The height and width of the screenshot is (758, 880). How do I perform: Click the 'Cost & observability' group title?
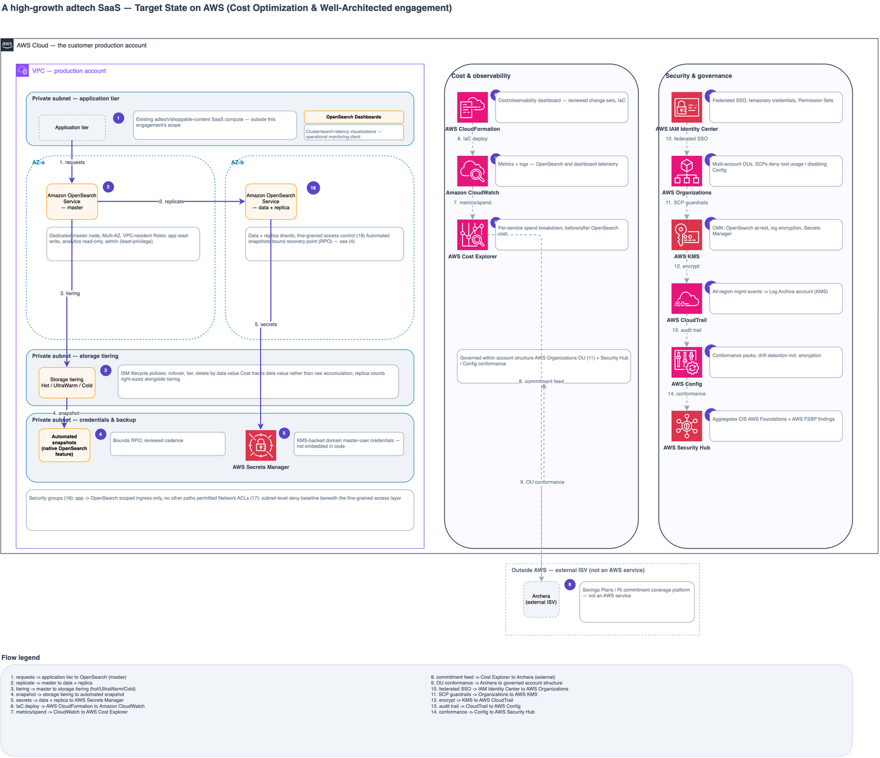[x=481, y=76]
